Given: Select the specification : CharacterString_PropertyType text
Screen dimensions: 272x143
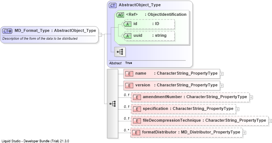Looking at the screenshot, I should [188, 109].
